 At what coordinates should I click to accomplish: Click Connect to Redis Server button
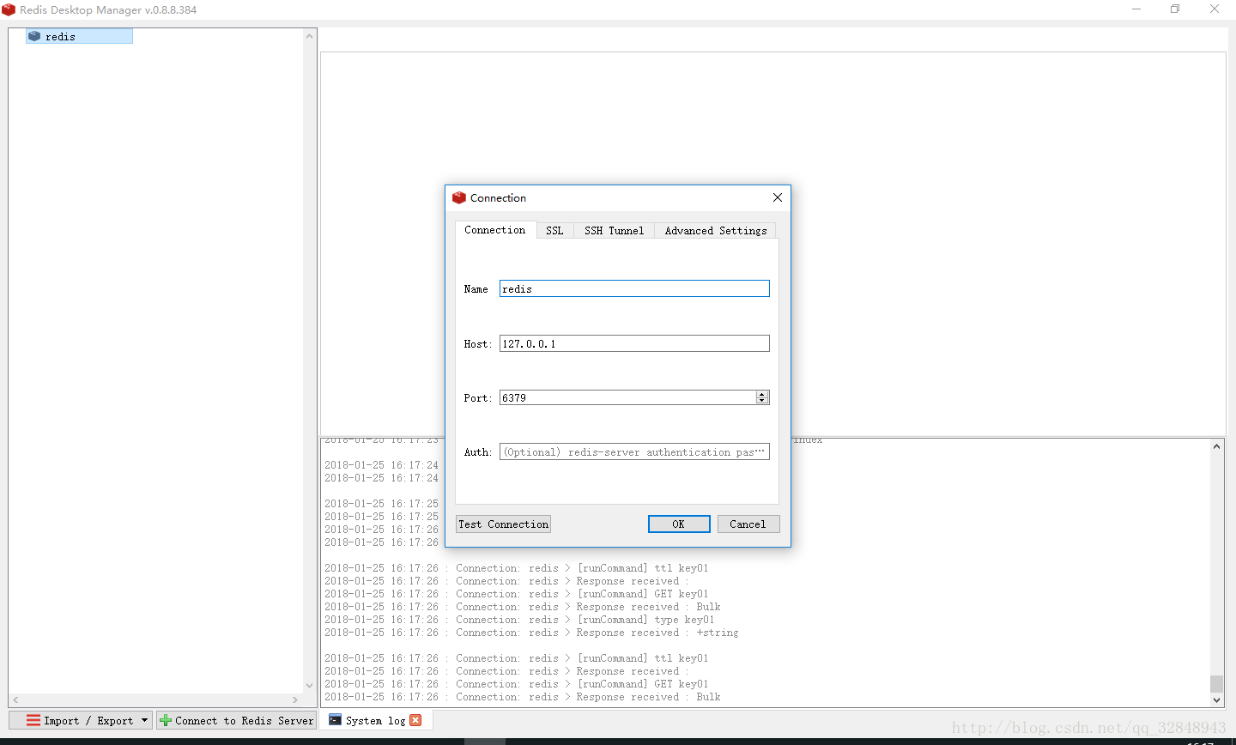(236, 720)
